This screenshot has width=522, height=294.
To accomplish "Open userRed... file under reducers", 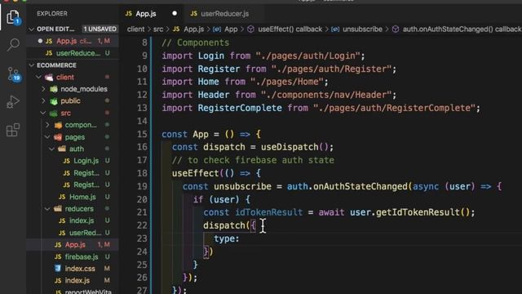I will point(85,233).
